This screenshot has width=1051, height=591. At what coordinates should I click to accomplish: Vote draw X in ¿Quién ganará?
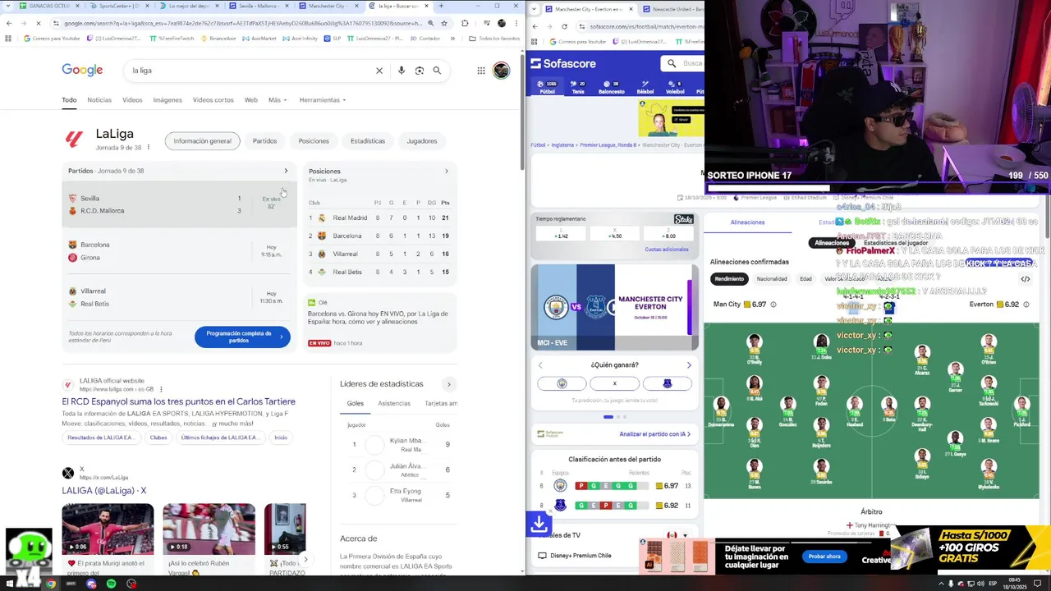pyautogui.click(x=614, y=383)
